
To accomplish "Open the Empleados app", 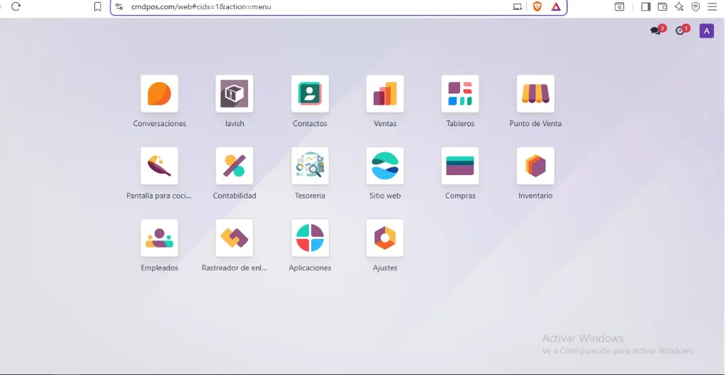I will (160, 238).
